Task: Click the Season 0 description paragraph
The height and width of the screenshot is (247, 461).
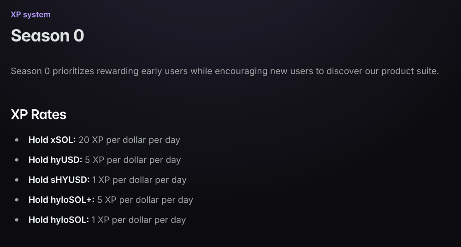Action: point(225,71)
